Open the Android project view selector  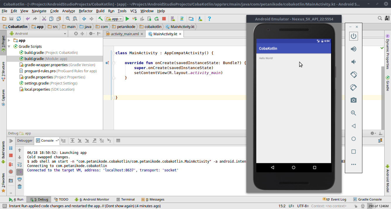point(37,34)
